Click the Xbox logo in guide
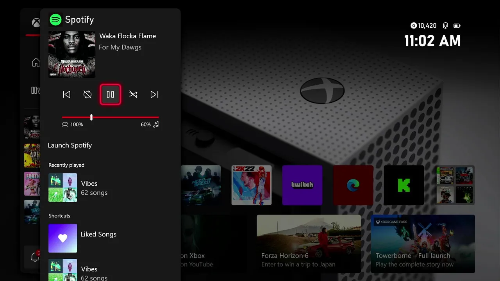This screenshot has height=281, width=500. tap(36, 23)
